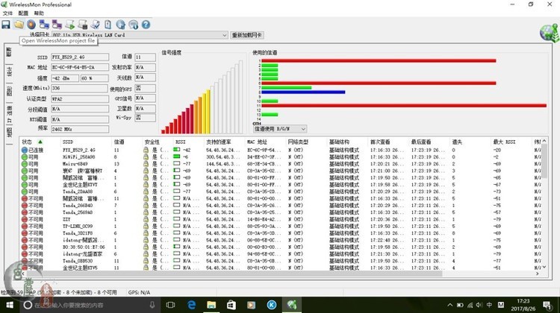This screenshot has height=313, width=560.
Task: Open the 配置 menu
Action: tap(23, 13)
